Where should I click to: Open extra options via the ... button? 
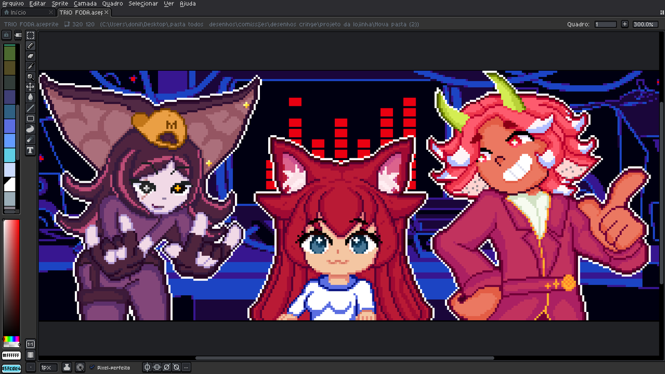[186, 366]
